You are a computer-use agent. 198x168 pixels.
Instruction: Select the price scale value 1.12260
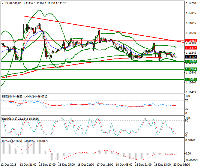click(x=191, y=3)
